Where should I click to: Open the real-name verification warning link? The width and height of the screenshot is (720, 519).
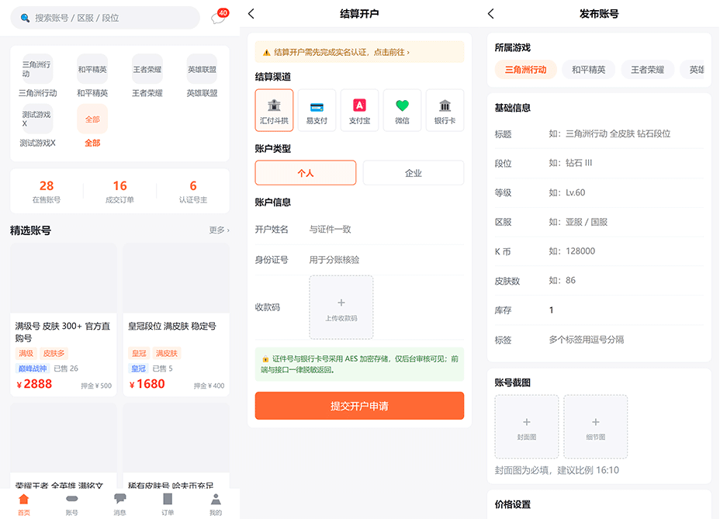[359, 52]
